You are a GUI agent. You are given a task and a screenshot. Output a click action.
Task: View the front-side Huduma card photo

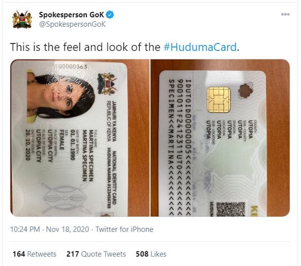point(80,138)
